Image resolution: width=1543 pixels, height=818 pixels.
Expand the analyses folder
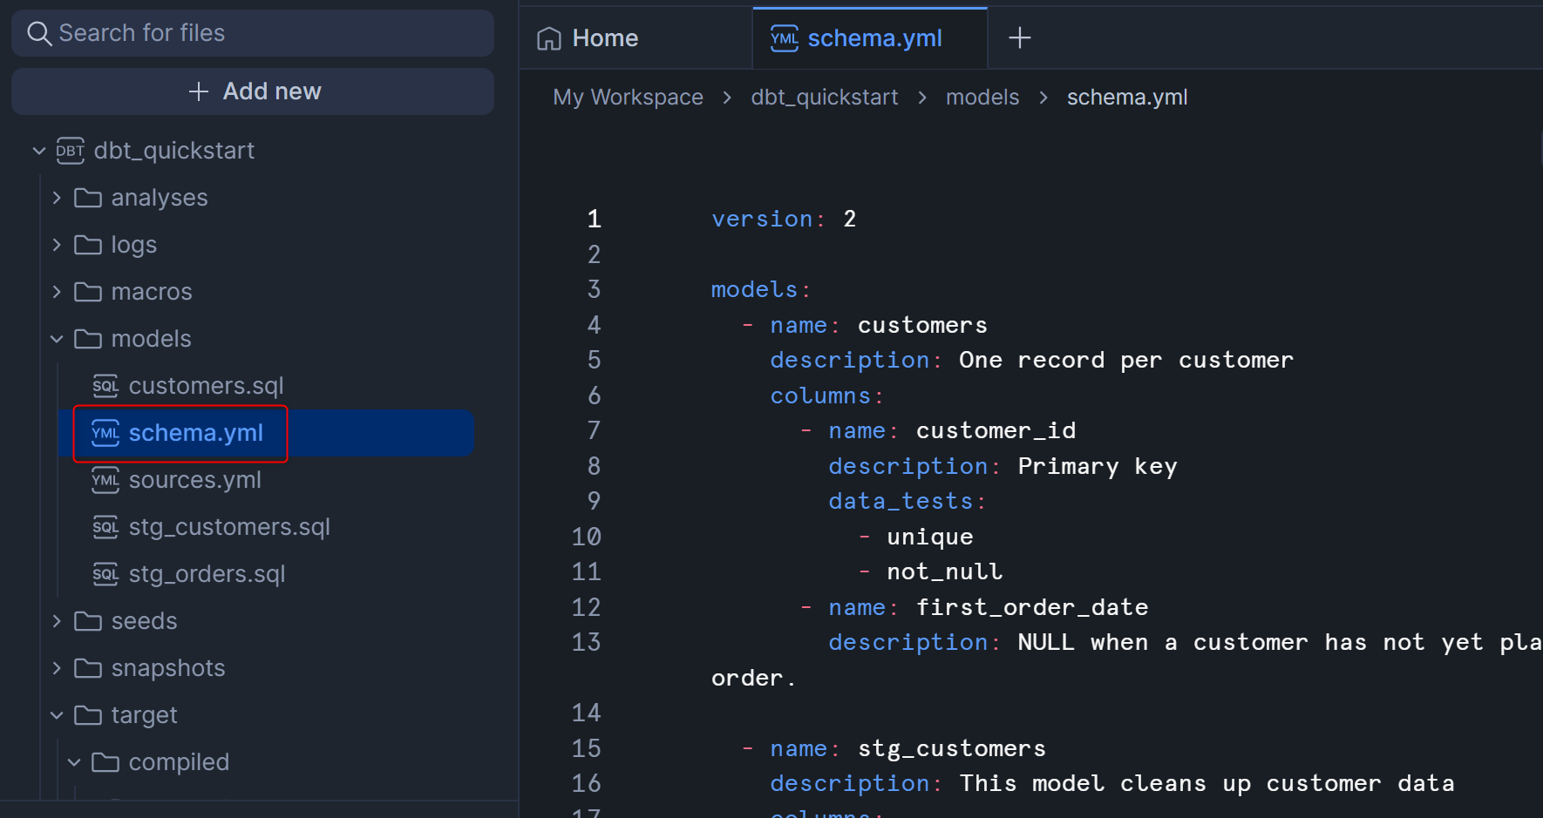[x=57, y=198]
